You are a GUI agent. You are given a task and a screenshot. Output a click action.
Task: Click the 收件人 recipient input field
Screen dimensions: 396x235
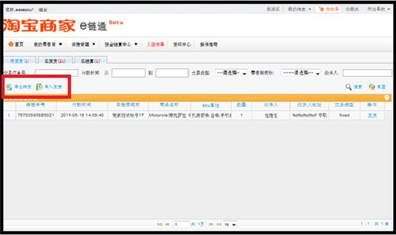(367, 73)
